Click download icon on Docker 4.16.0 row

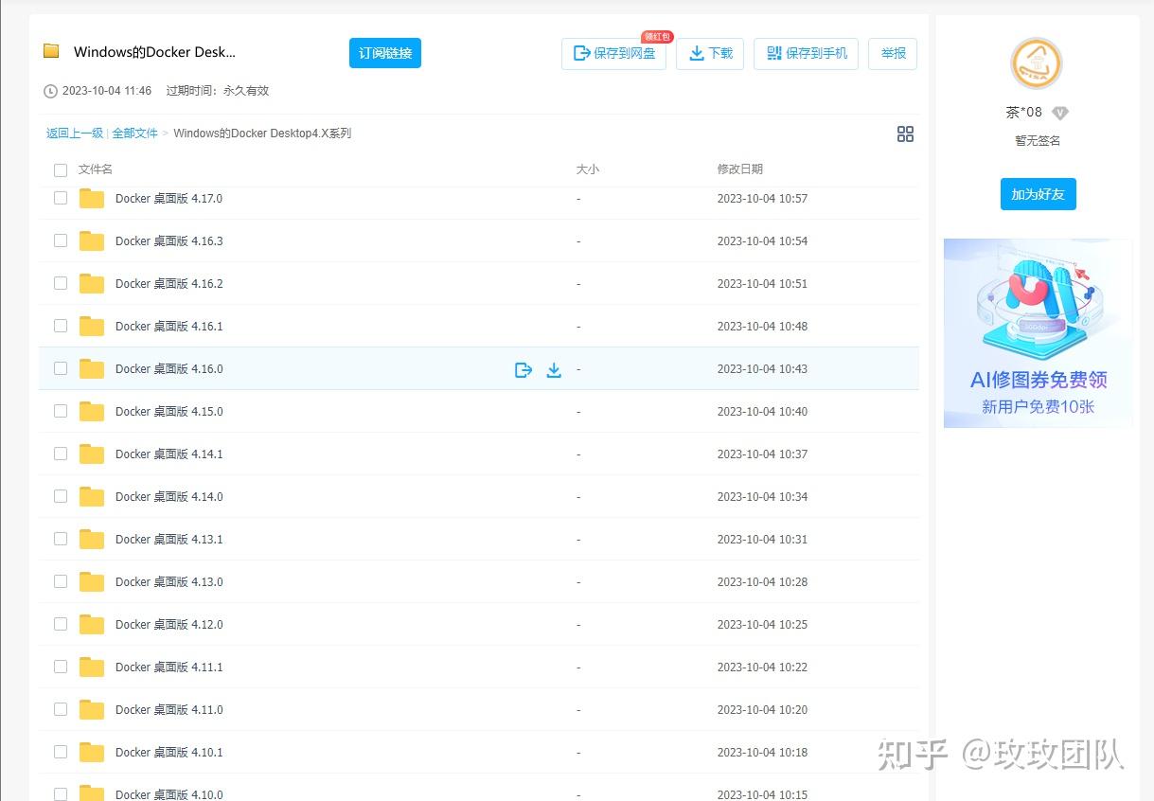554,369
